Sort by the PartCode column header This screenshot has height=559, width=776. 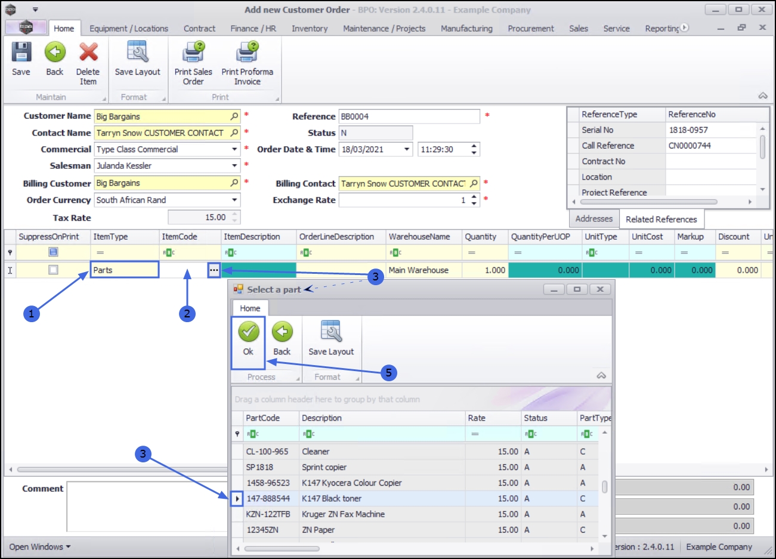(x=270, y=418)
